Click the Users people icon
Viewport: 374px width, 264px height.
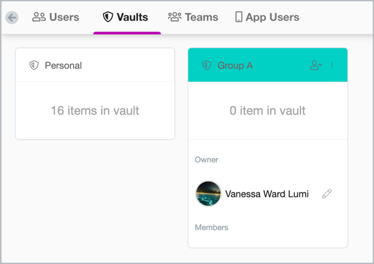(x=39, y=17)
